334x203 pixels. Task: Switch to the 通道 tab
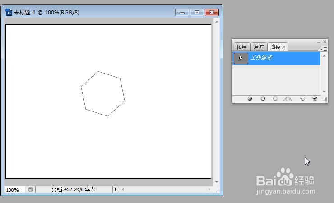click(259, 47)
